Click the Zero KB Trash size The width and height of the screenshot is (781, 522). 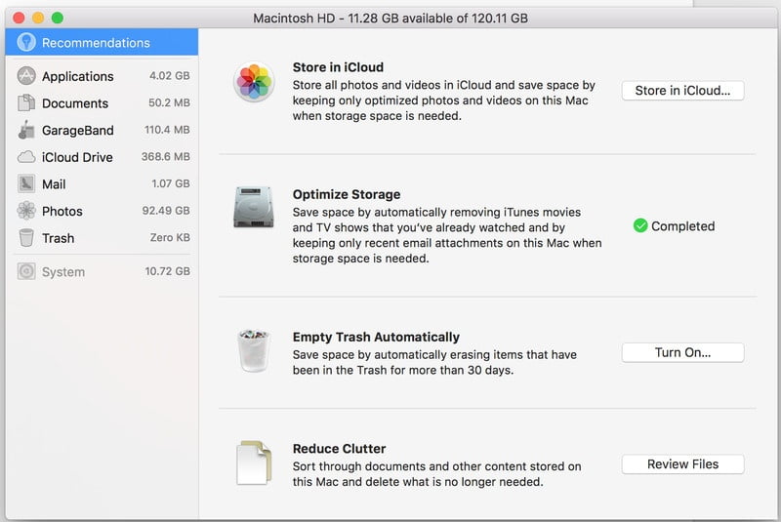(170, 237)
